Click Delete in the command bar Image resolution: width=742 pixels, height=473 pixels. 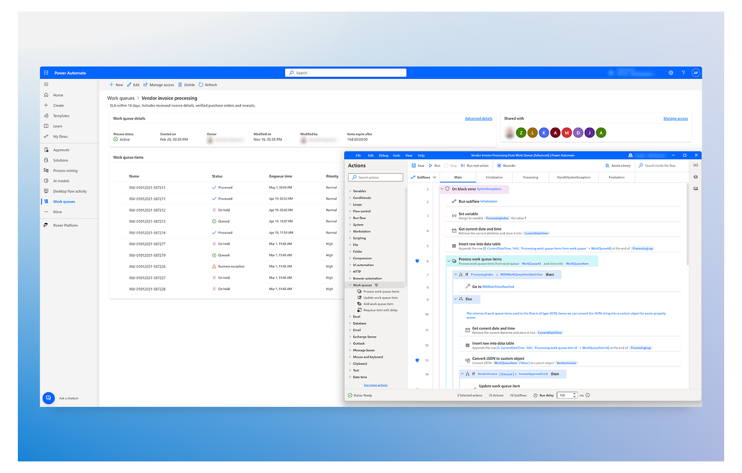186,85
